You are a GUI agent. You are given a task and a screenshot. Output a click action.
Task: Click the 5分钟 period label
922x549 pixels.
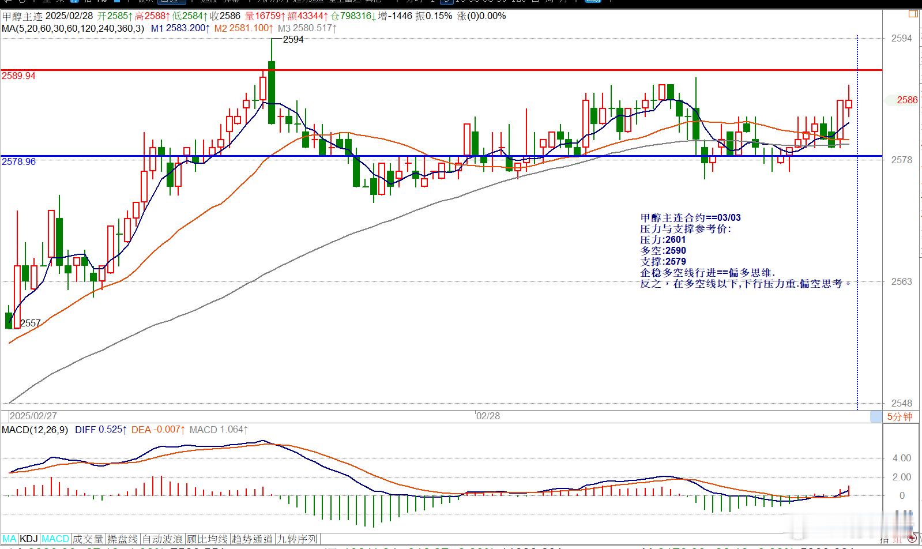pyautogui.click(x=900, y=416)
